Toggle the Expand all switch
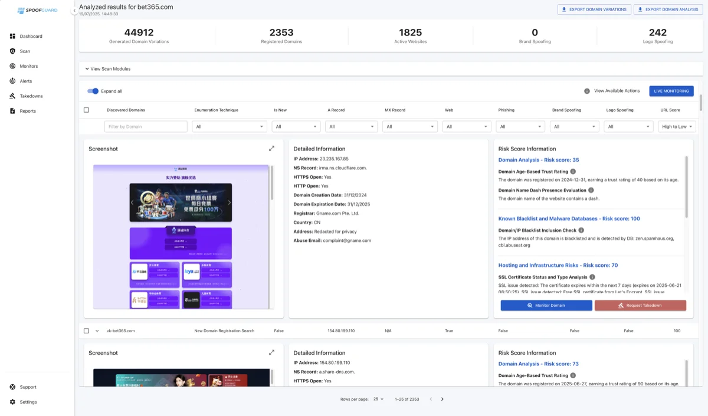 point(93,91)
